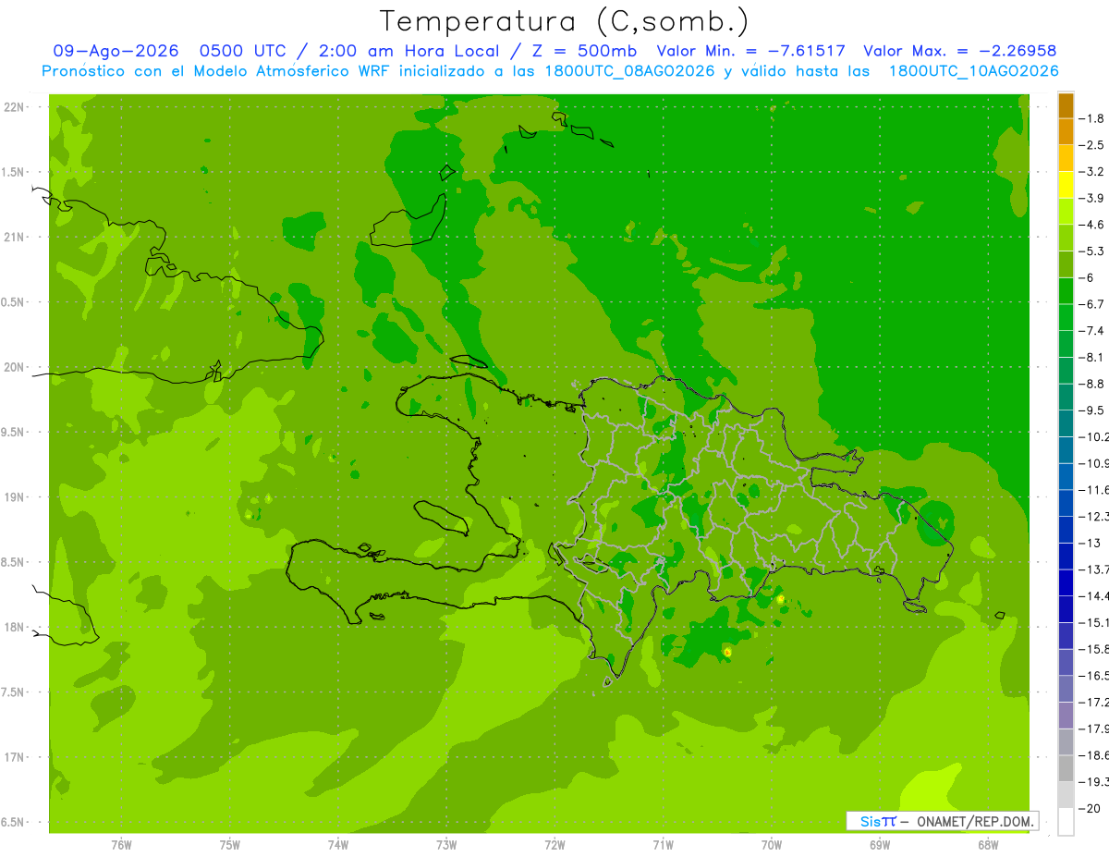Click the "-11.6" colorbar value

(x=1093, y=490)
